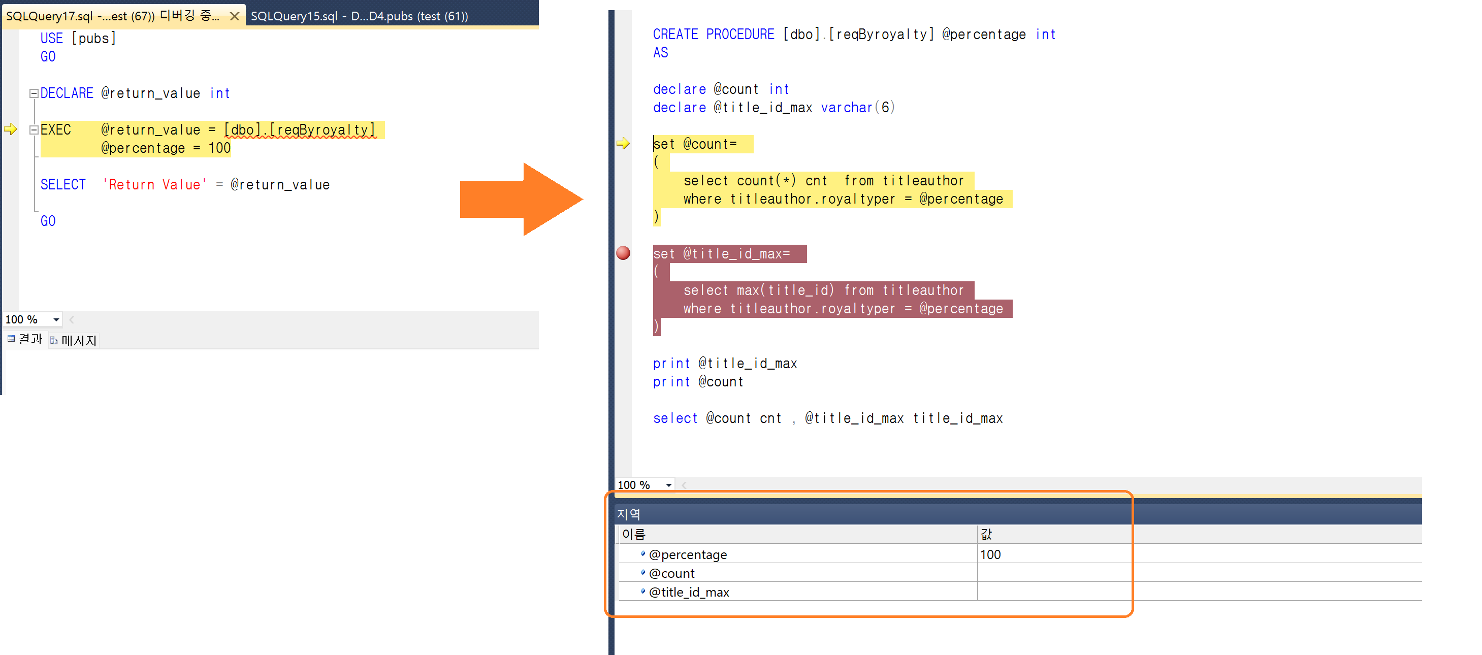Screen dimensions: 1482x655
Task: Click the variable icon beside @count
Action: coord(642,573)
